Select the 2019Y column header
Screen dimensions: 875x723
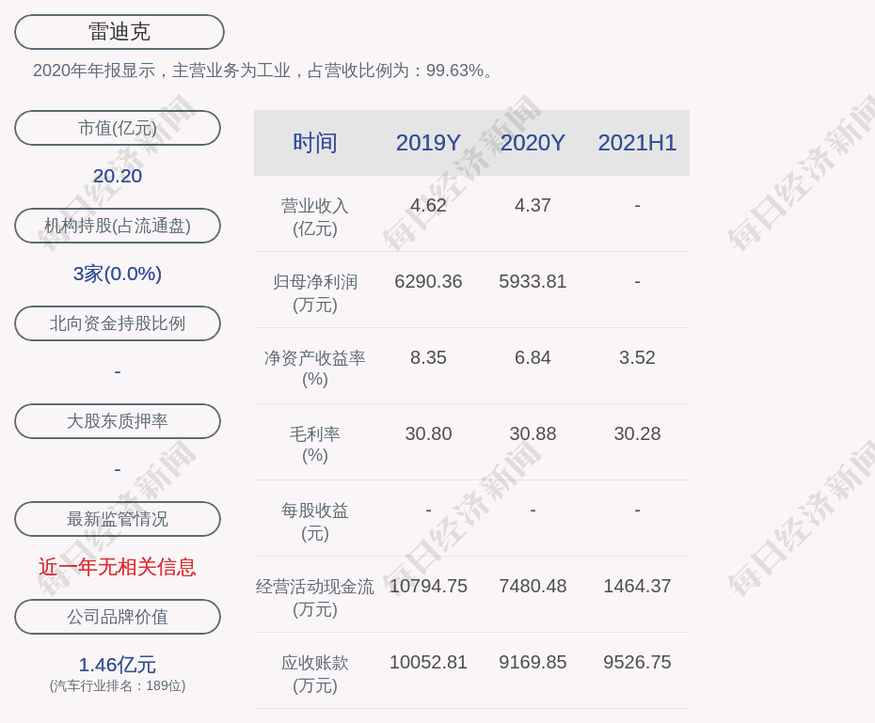coord(428,143)
